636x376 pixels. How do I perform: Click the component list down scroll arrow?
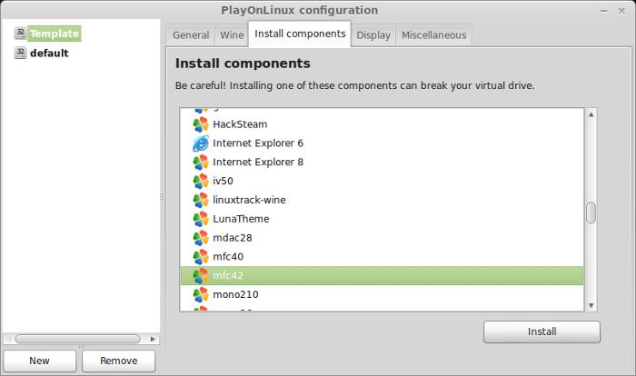[x=591, y=305]
